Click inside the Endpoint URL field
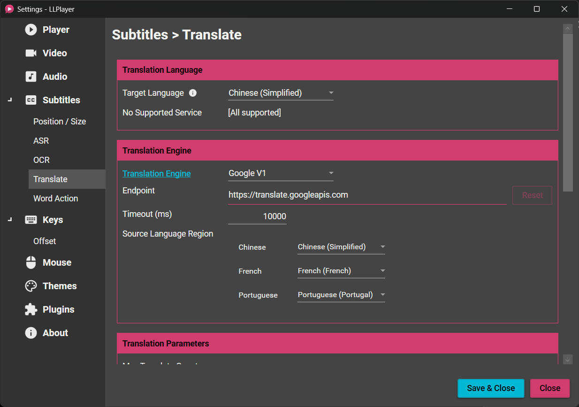Image resolution: width=579 pixels, height=407 pixels. [328, 194]
